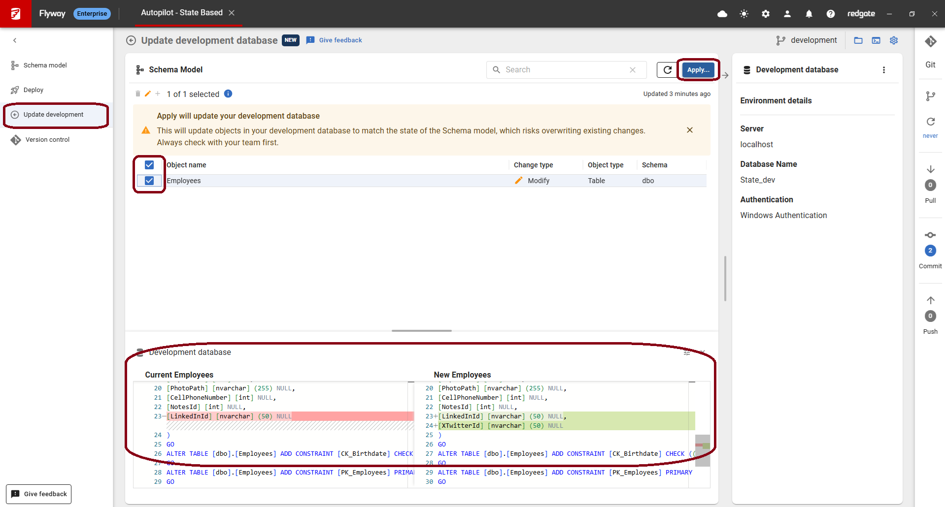Open the terminal console icon
Viewport: 945px width, 507px height.
(876, 40)
